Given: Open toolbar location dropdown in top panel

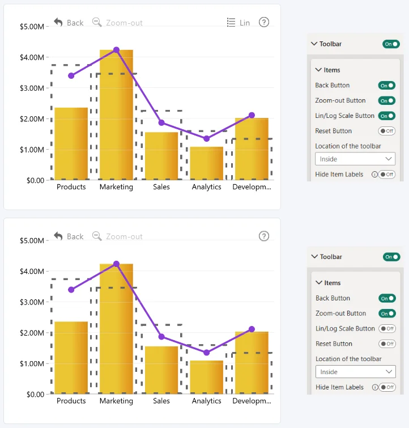Looking at the screenshot, I should click(x=355, y=159).
